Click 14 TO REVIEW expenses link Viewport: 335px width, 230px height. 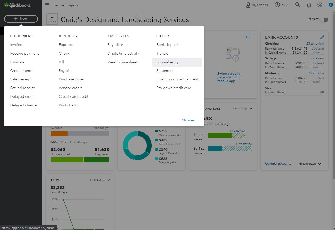(244, 144)
